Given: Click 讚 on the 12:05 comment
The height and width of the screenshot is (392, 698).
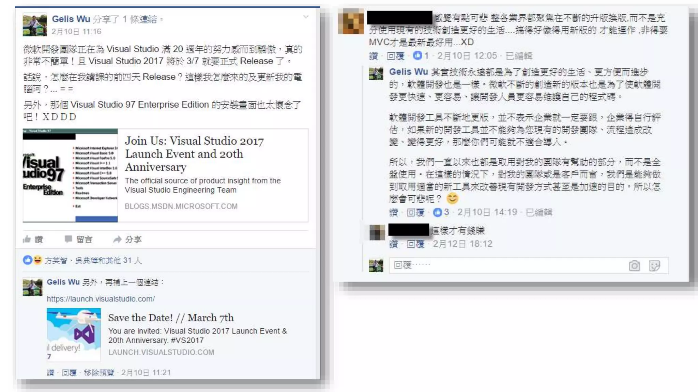Looking at the screenshot, I should [374, 56].
